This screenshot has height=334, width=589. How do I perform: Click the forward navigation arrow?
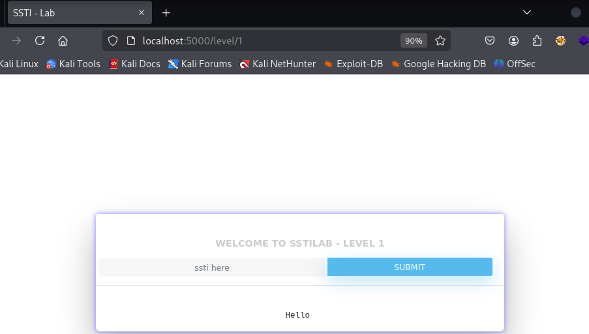click(x=16, y=40)
